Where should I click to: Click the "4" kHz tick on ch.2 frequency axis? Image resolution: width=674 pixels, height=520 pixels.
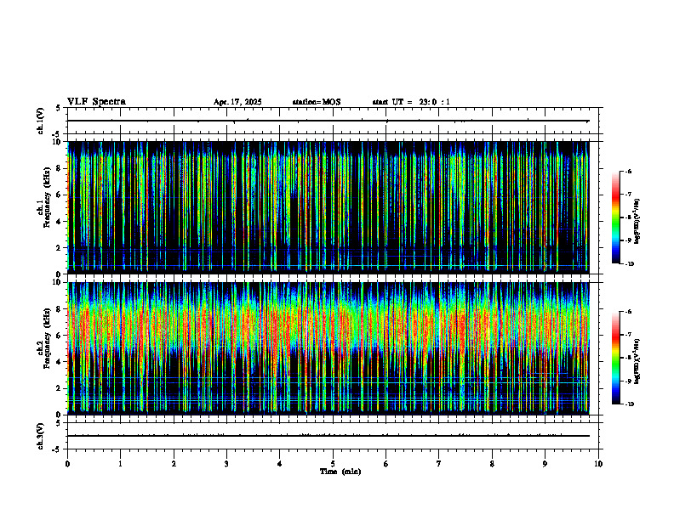pyautogui.click(x=58, y=362)
